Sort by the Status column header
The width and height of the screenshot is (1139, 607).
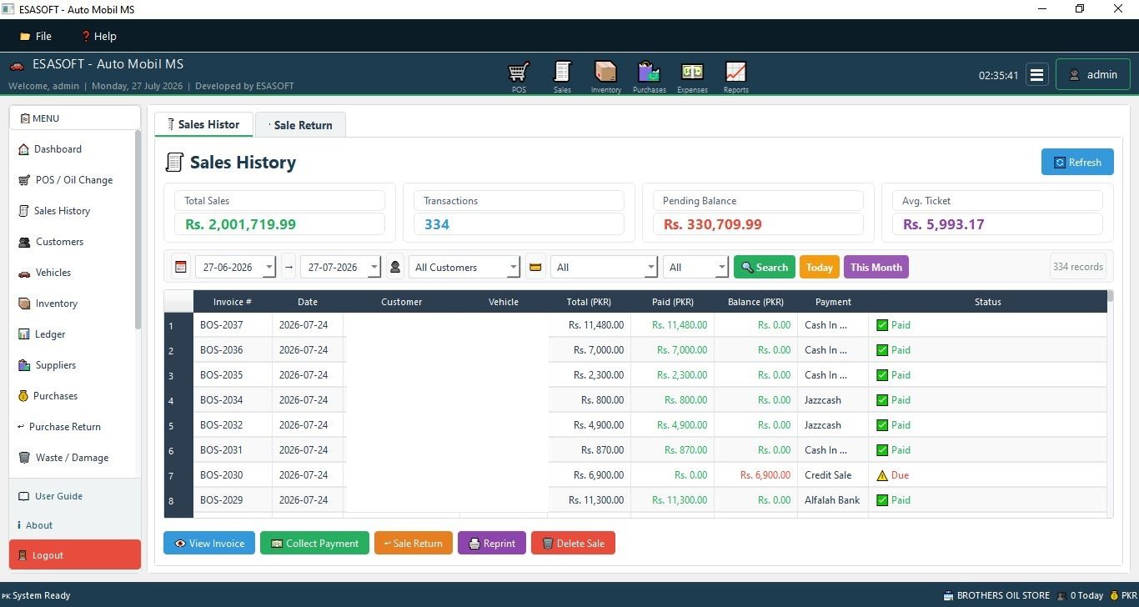tap(987, 302)
